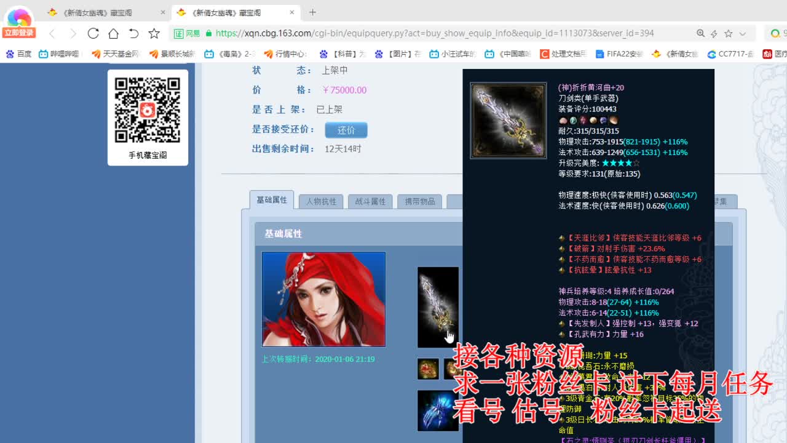Click the magnifier zoom icon in address bar
This screenshot has width=787, height=443.
point(702,33)
